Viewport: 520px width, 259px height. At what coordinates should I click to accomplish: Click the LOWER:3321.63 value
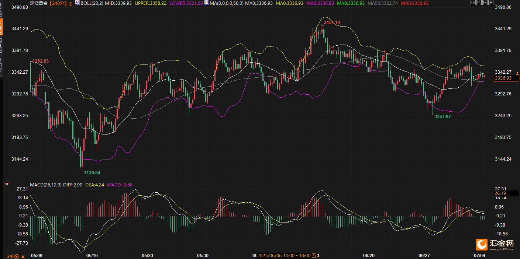coord(186,3)
